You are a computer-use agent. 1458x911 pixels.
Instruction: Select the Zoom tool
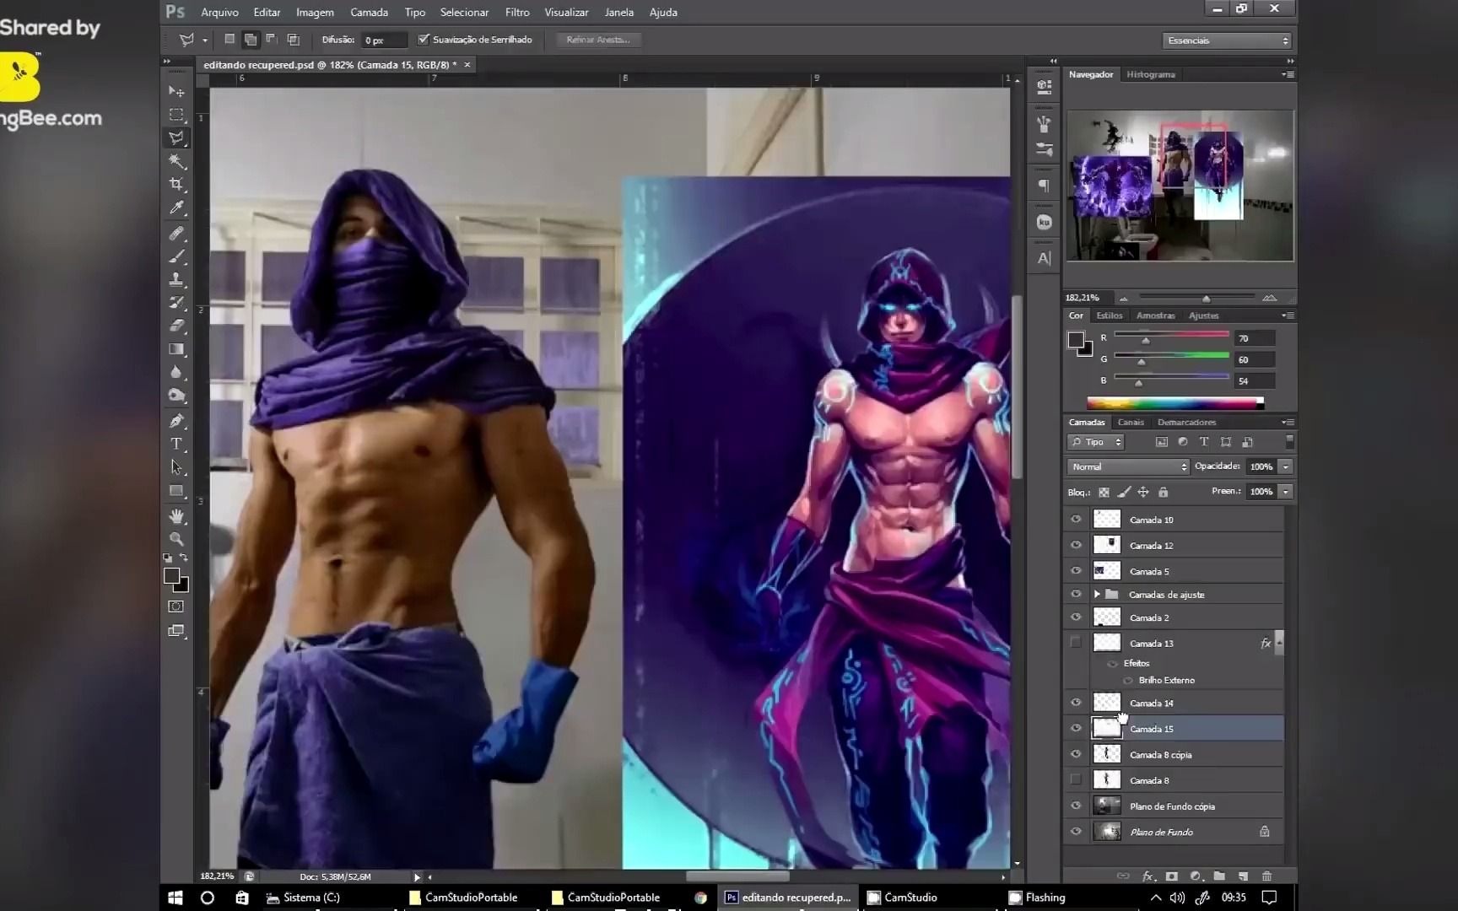pyautogui.click(x=176, y=538)
